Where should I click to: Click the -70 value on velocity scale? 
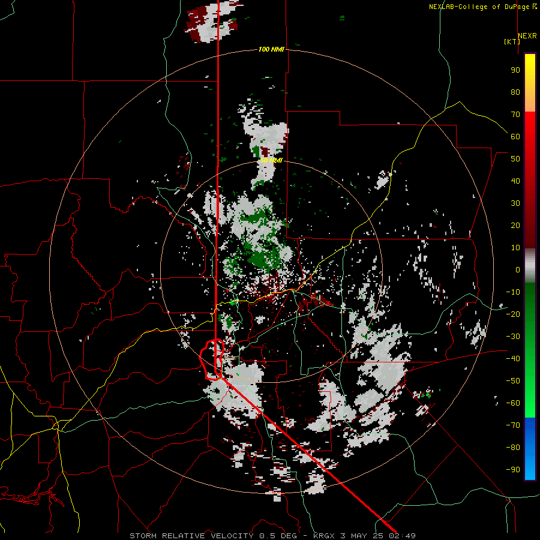coord(513,425)
